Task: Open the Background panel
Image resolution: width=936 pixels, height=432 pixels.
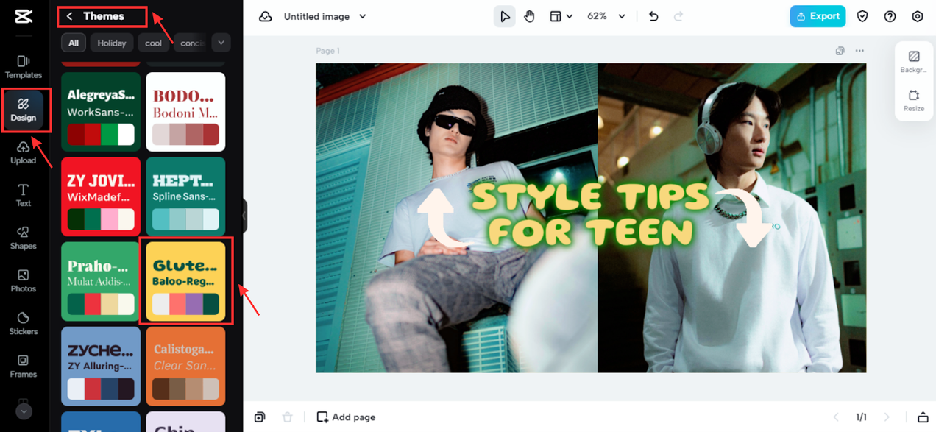Action: tap(914, 62)
